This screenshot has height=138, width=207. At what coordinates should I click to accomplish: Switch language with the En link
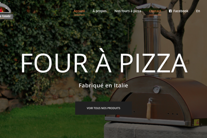pyautogui.click(x=198, y=11)
